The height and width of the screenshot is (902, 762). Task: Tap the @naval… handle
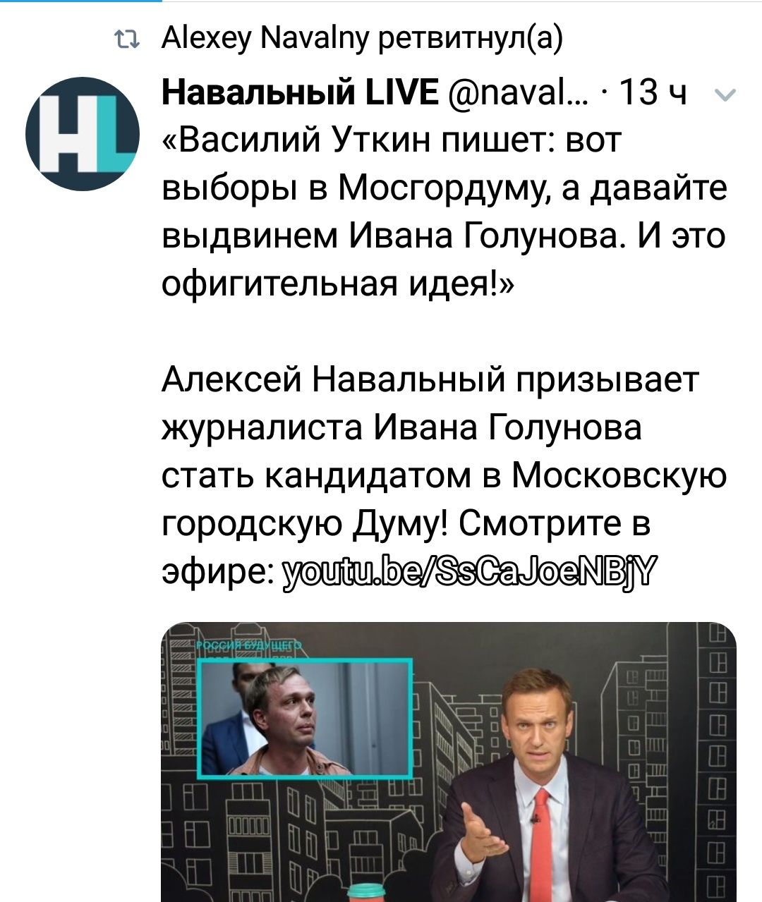pyautogui.click(x=517, y=93)
